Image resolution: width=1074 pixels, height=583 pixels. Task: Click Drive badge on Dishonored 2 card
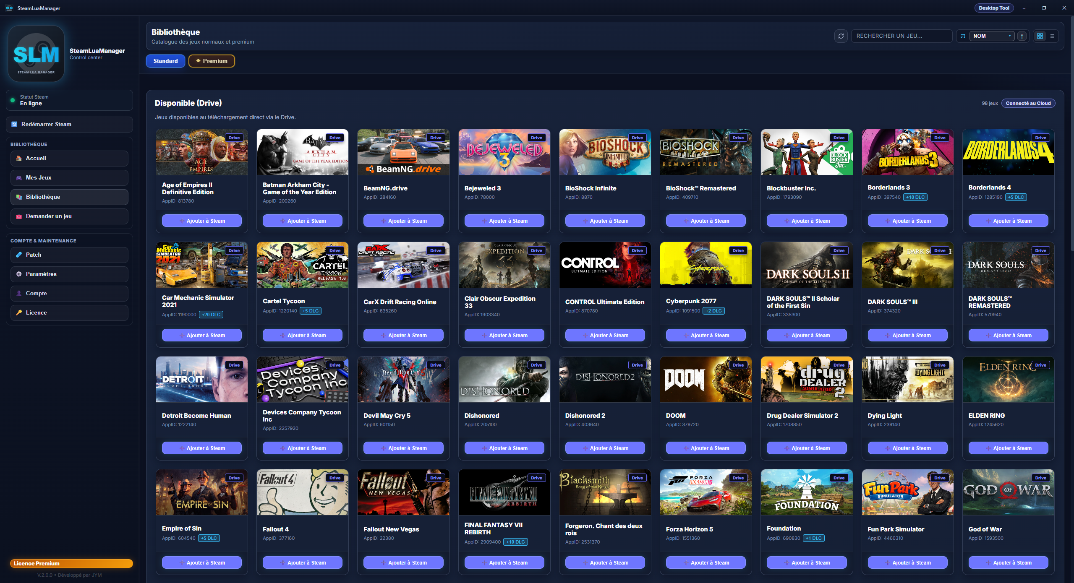coord(637,365)
